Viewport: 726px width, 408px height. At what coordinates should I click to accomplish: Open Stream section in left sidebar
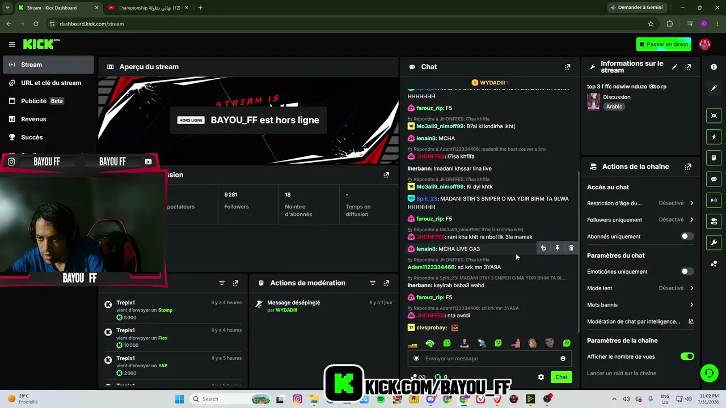coord(48,65)
